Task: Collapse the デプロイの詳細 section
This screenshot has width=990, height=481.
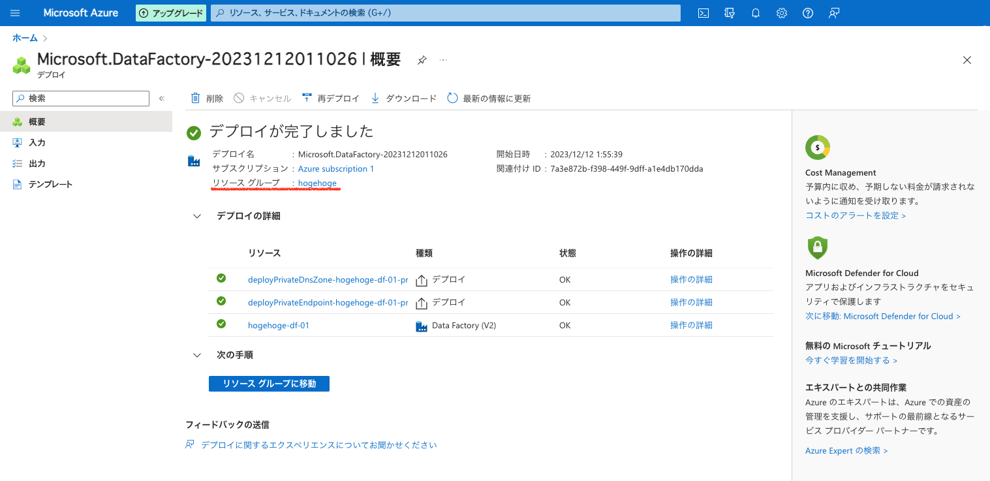Action: 197,216
